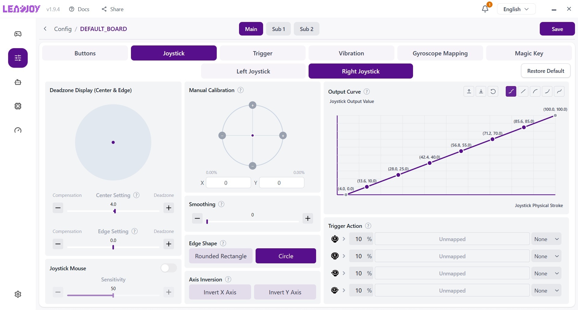Image resolution: width=578 pixels, height=310 pixels.
Task: Select the custom multi-point curve preset
Action: point(511,91)
